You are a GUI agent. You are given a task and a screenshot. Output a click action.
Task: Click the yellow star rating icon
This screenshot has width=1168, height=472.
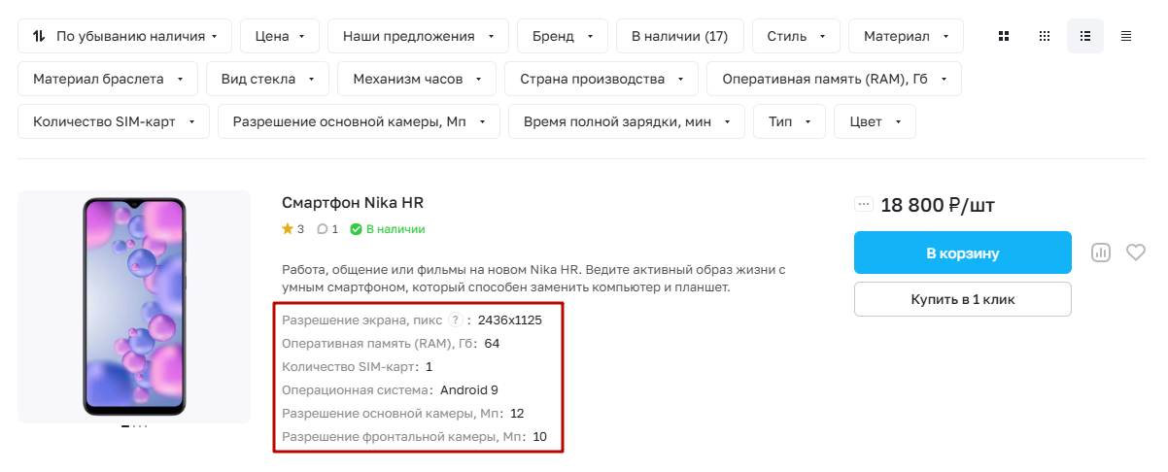click(288, 229)
